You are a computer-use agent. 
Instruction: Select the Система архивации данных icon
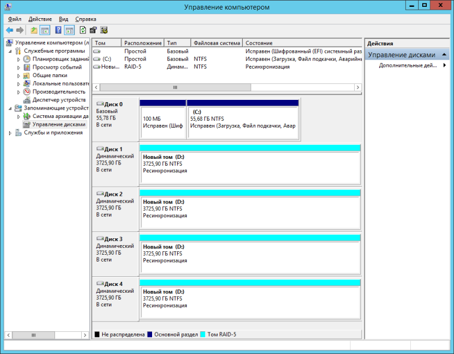(x=27, y=116)
